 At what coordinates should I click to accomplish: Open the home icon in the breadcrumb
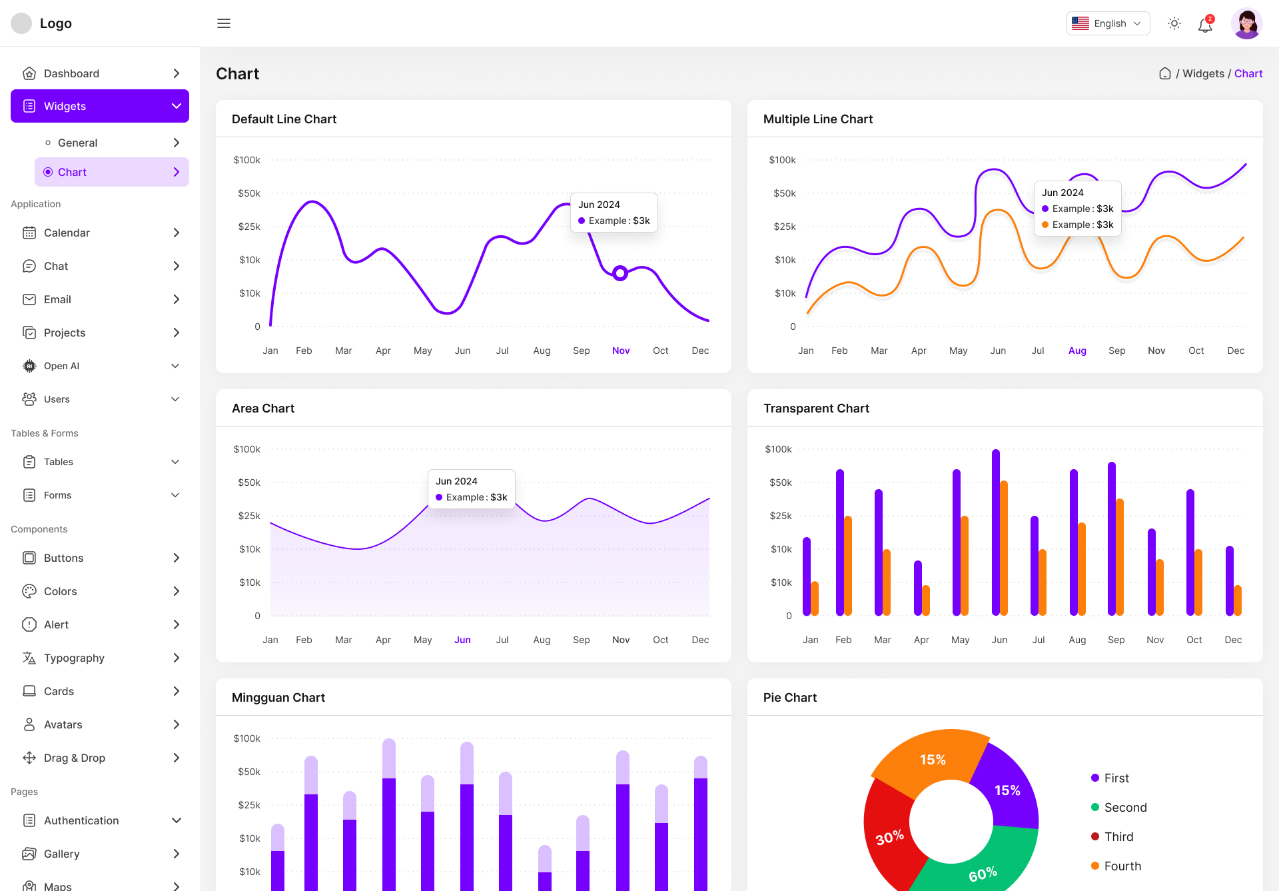pos(1164,73)
